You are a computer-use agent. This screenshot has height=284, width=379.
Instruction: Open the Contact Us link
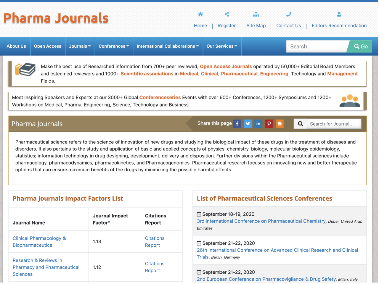(289, 26)
